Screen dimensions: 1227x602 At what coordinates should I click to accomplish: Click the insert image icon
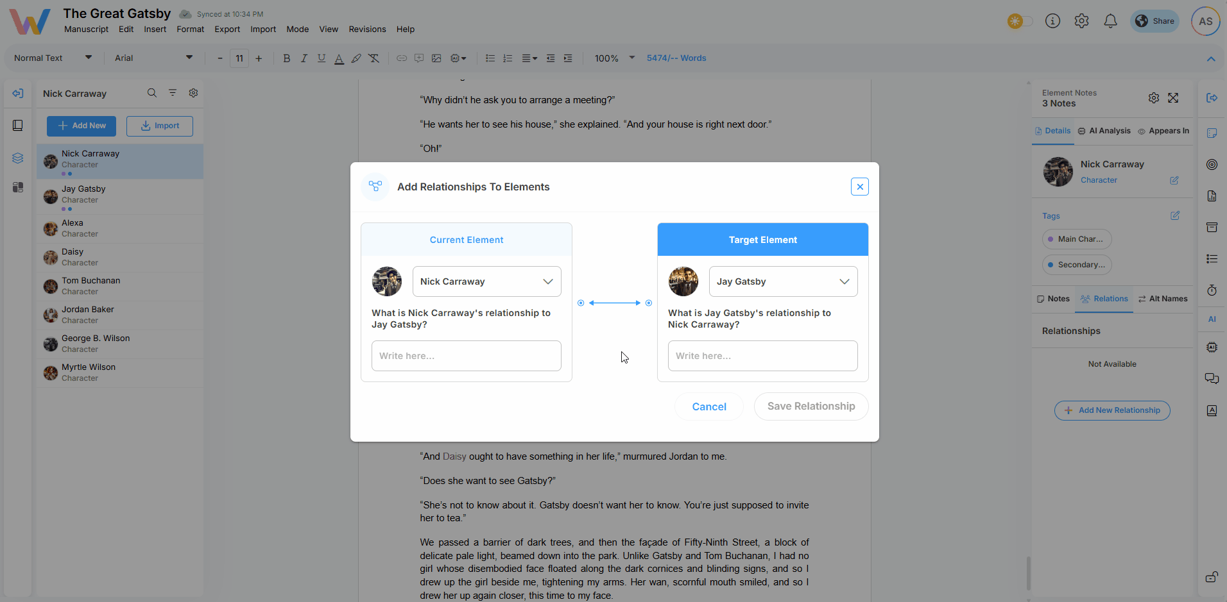[436, 58]
